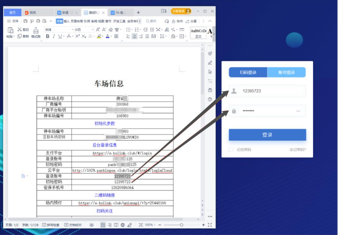Screen dimensions: 338x235
Task: Increase font size with A+ icon
Action: [x=98, y=30]
